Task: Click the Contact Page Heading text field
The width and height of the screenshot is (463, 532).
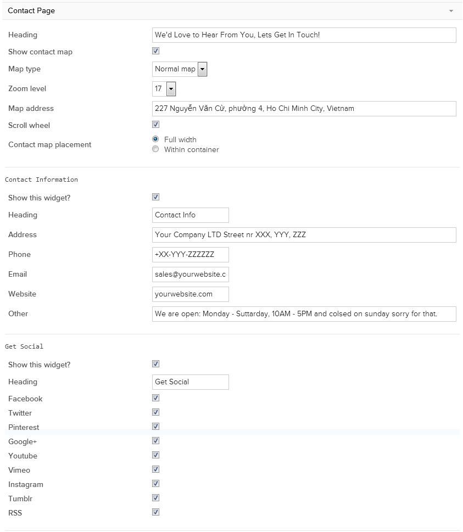Action: click(304, 35)
